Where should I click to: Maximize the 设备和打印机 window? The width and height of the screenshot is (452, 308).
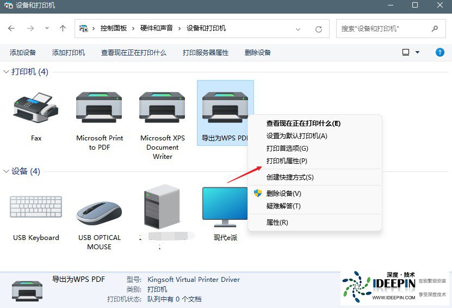tap(415, 5)
